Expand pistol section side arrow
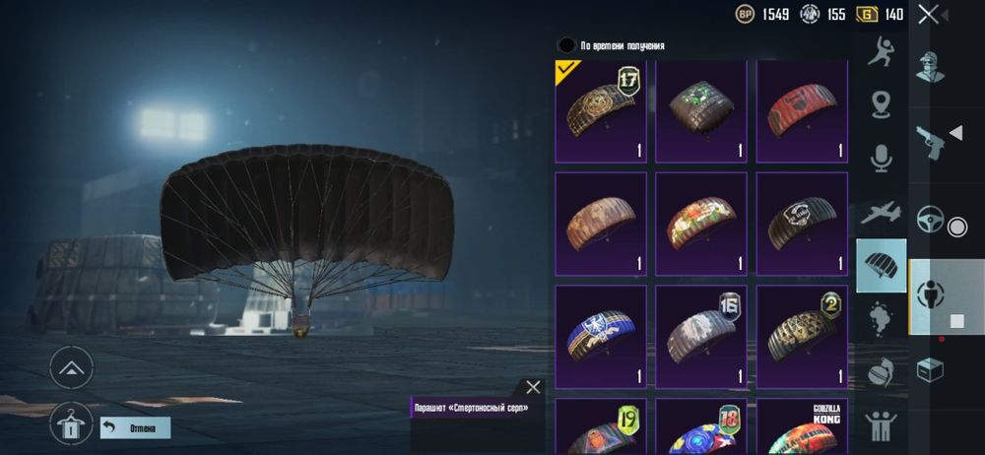Screen dimensions: 985x455 (x=955, y=133)
